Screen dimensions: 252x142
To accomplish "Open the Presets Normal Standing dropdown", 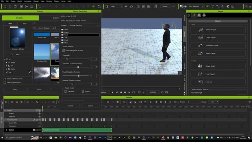I will click(84, 25).
